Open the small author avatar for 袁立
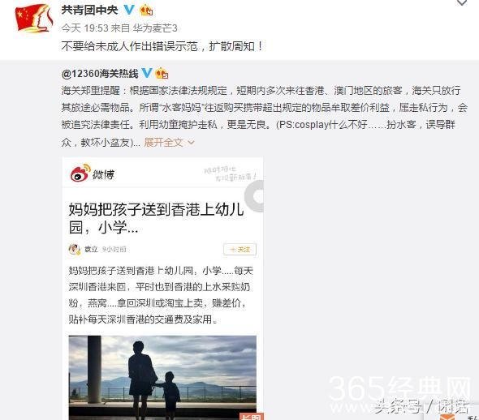This screenshot has height=420, width=479. (x=74, y=249)
